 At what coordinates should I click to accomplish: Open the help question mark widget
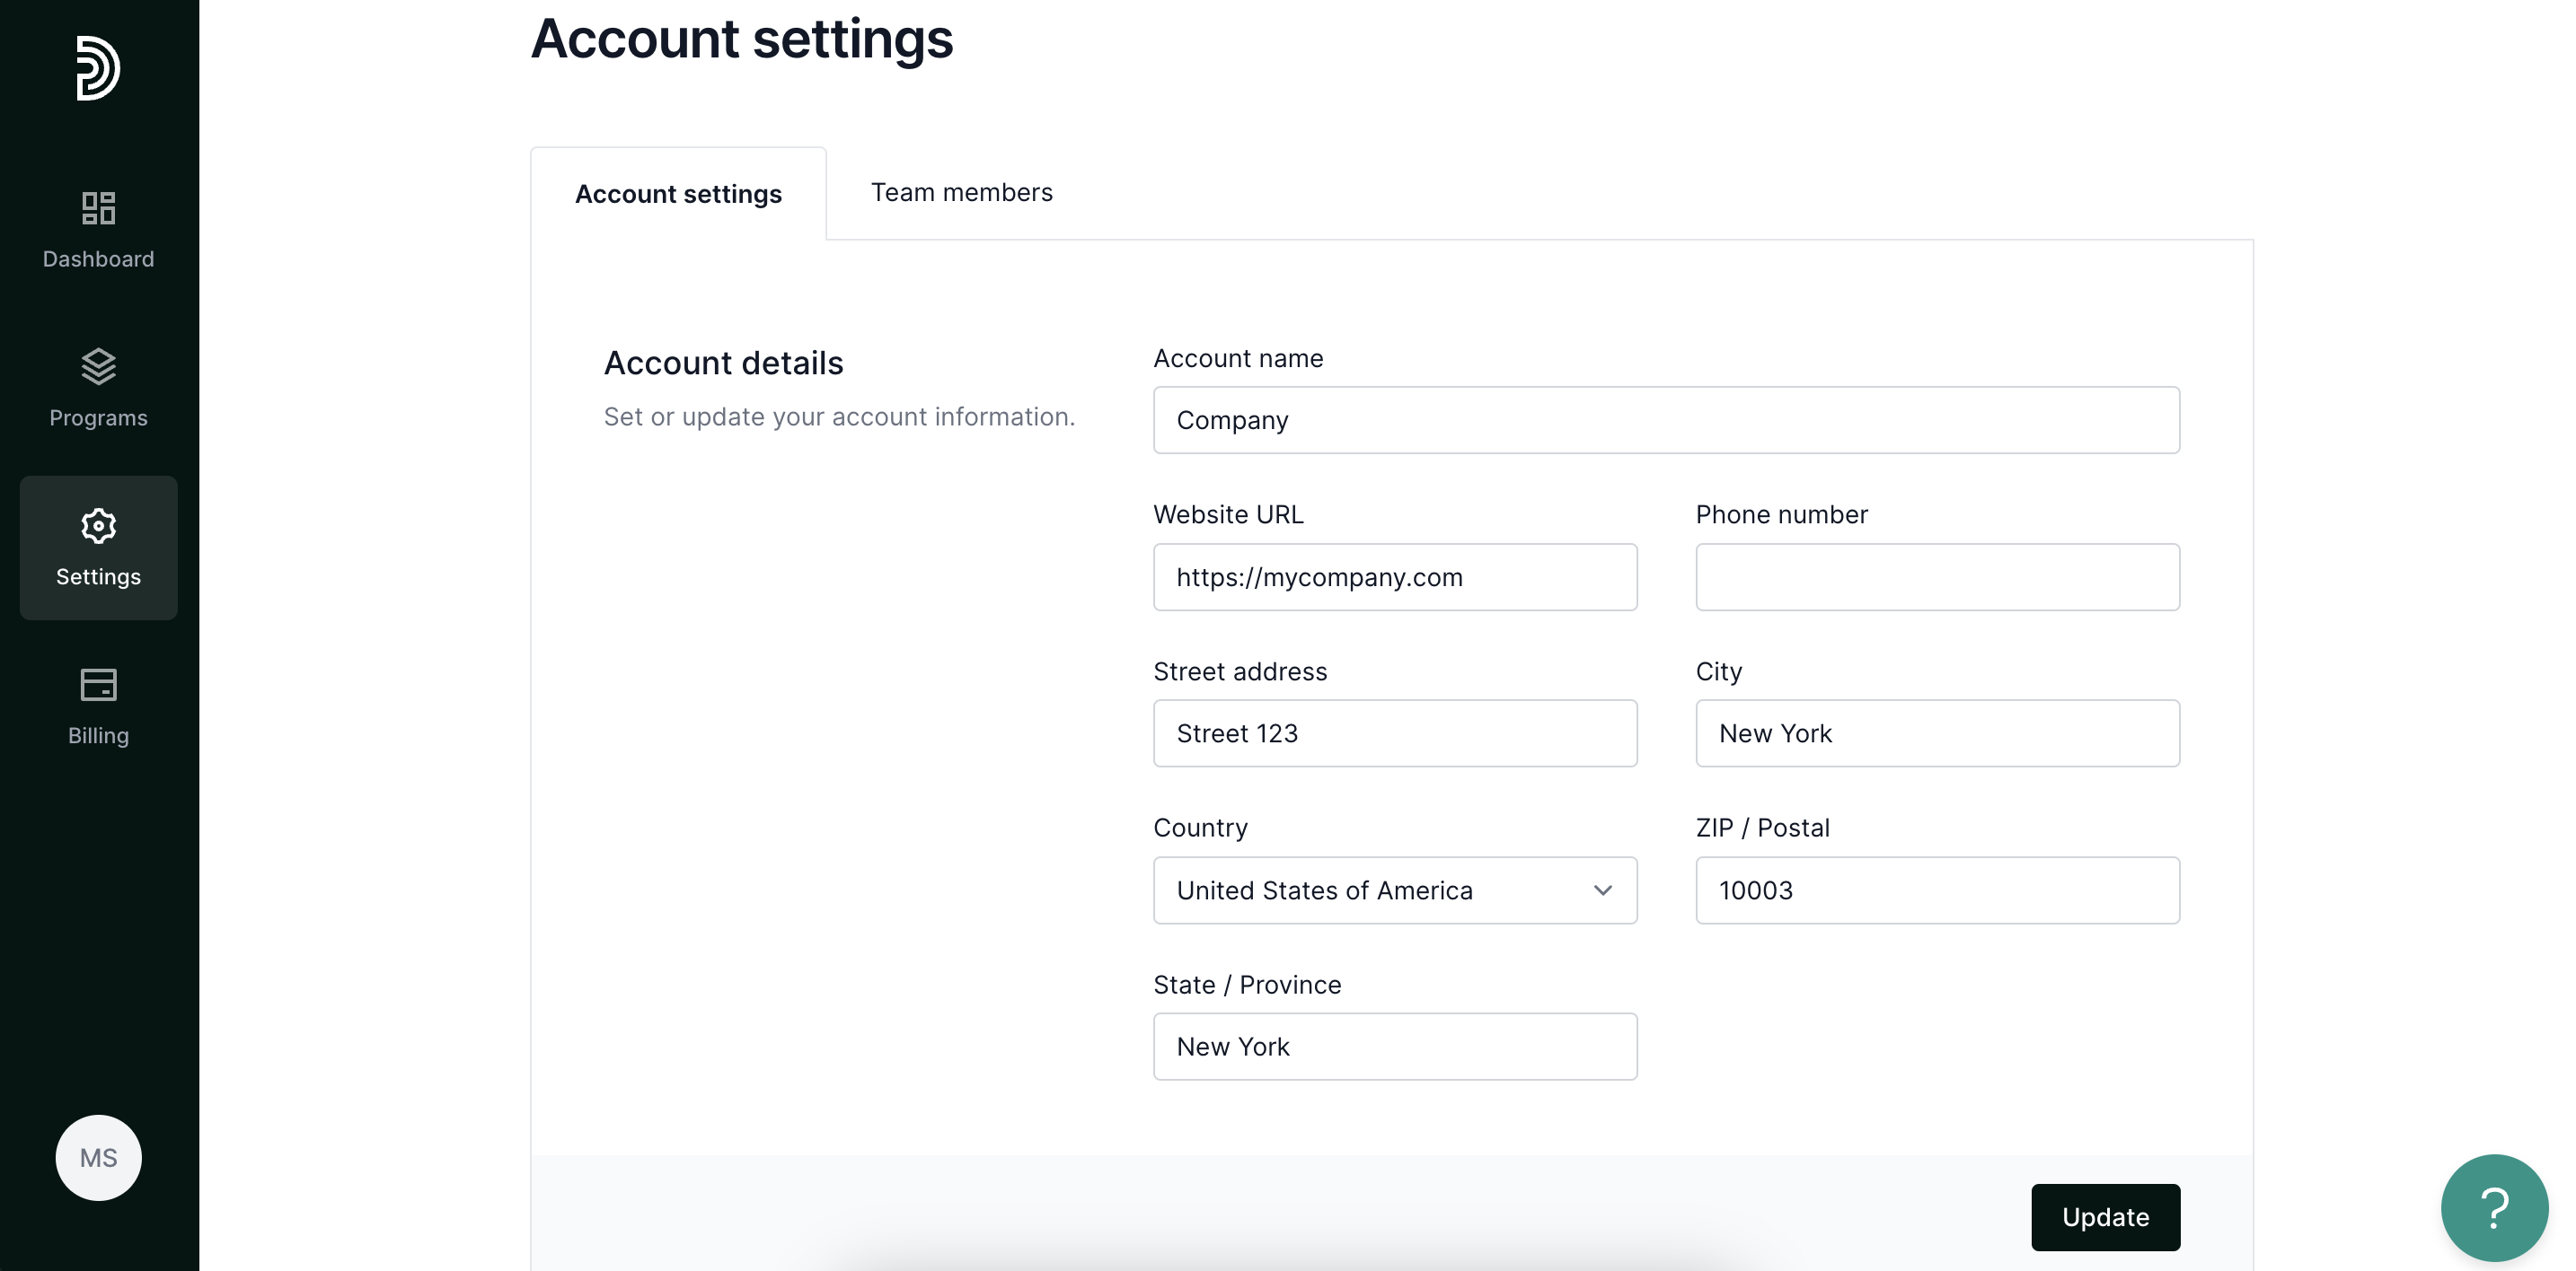point(2494,1208)
